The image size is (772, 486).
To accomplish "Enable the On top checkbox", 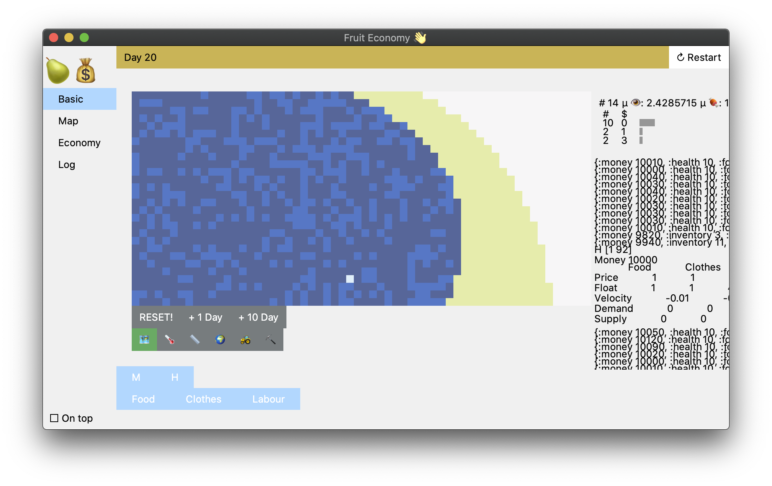I will tap(54, 418).
